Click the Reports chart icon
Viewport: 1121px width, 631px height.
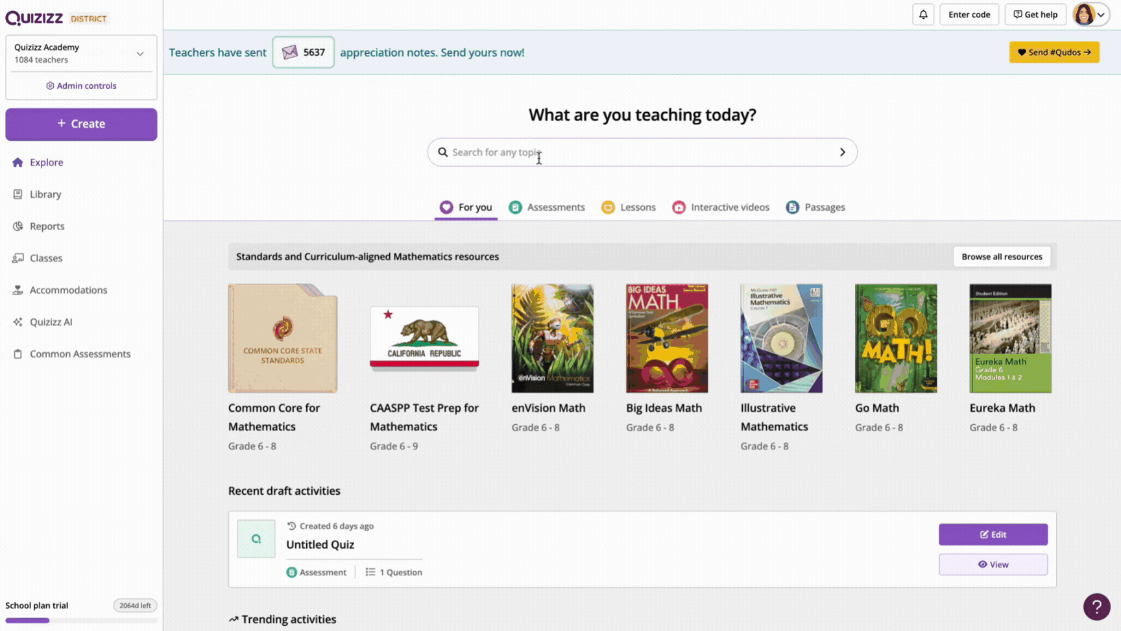18,226
